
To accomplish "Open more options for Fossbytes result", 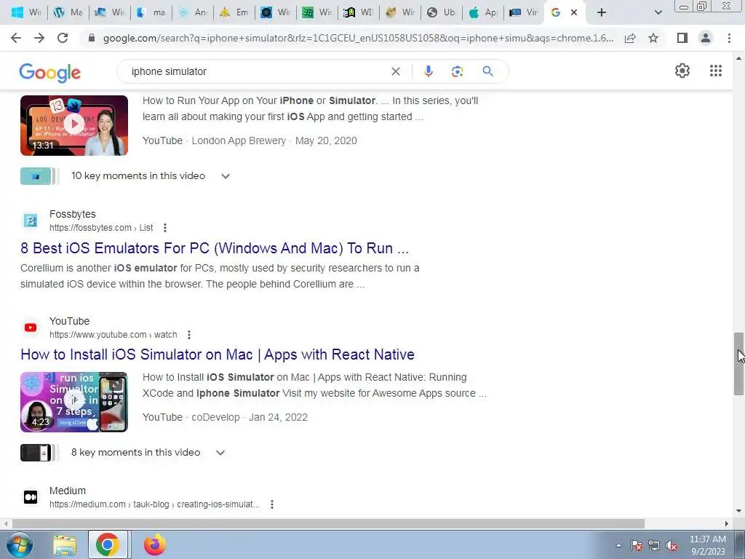I will tap(165, 228).
